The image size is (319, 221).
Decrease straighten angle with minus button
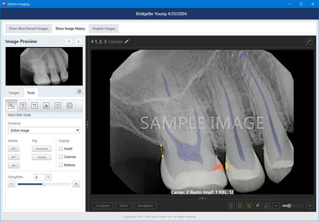pos(12,184)
